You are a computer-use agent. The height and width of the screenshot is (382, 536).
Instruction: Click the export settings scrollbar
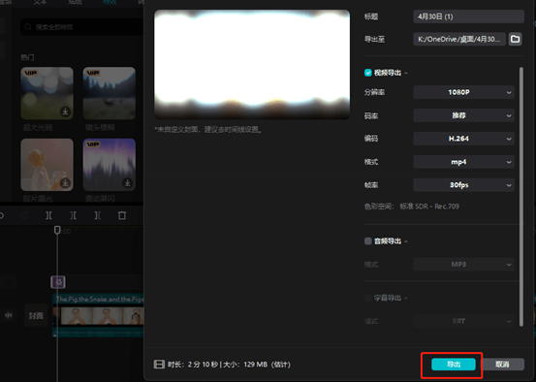[520, 197]
